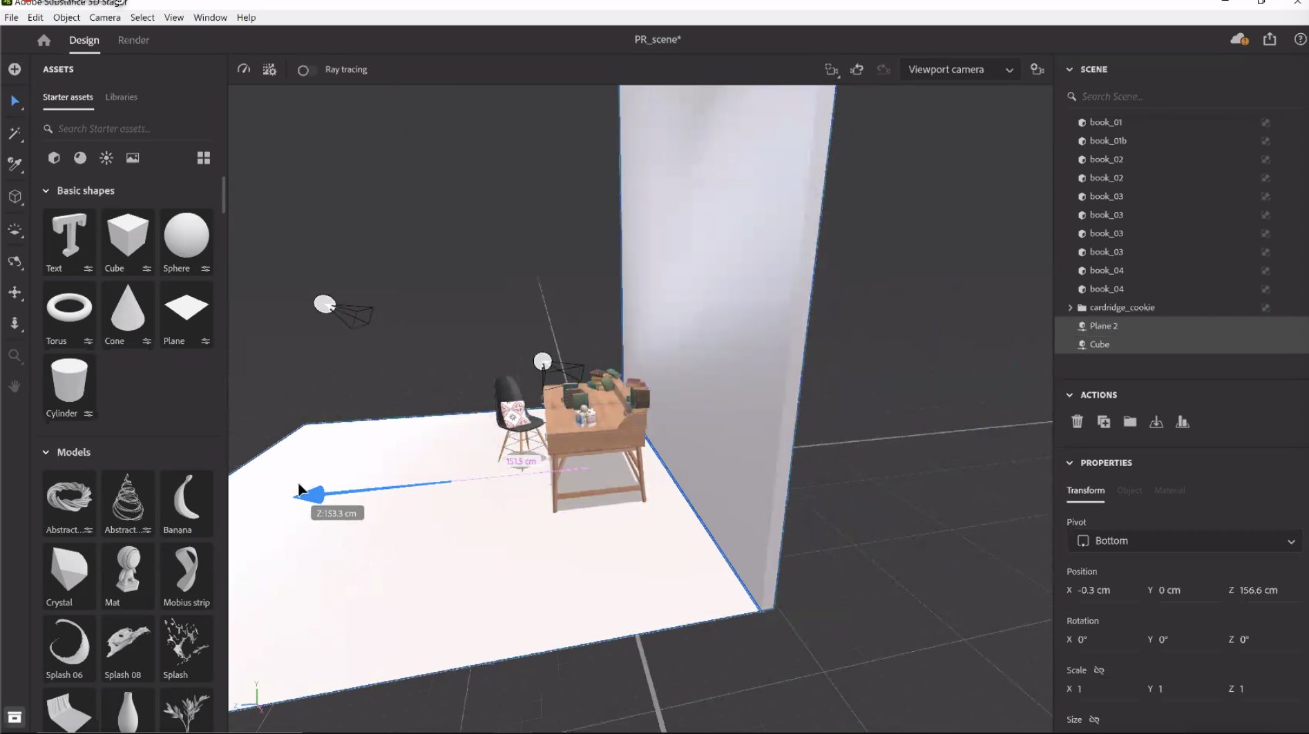Open the Pivot Bottom dropdown
This screenshot has height=734, width=1309.
point(1185,541)
